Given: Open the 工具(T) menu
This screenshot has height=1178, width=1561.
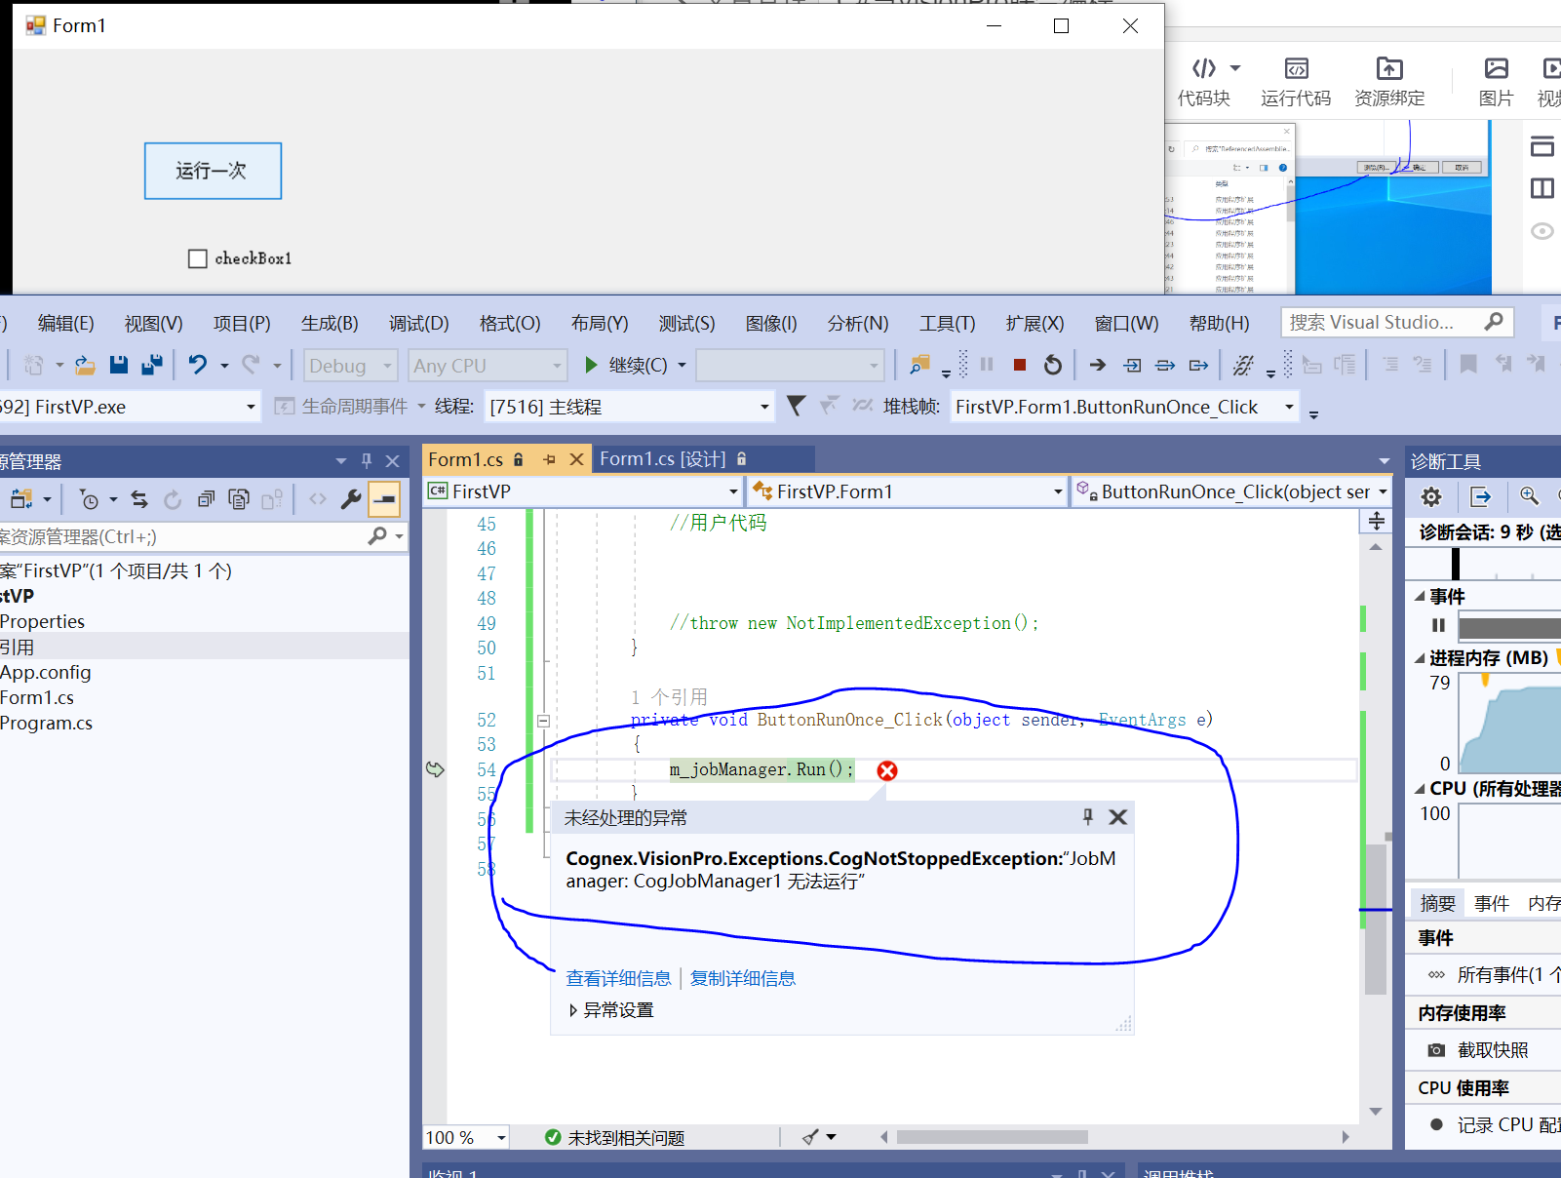Looking at the screenshot, I should pos(947,323).
